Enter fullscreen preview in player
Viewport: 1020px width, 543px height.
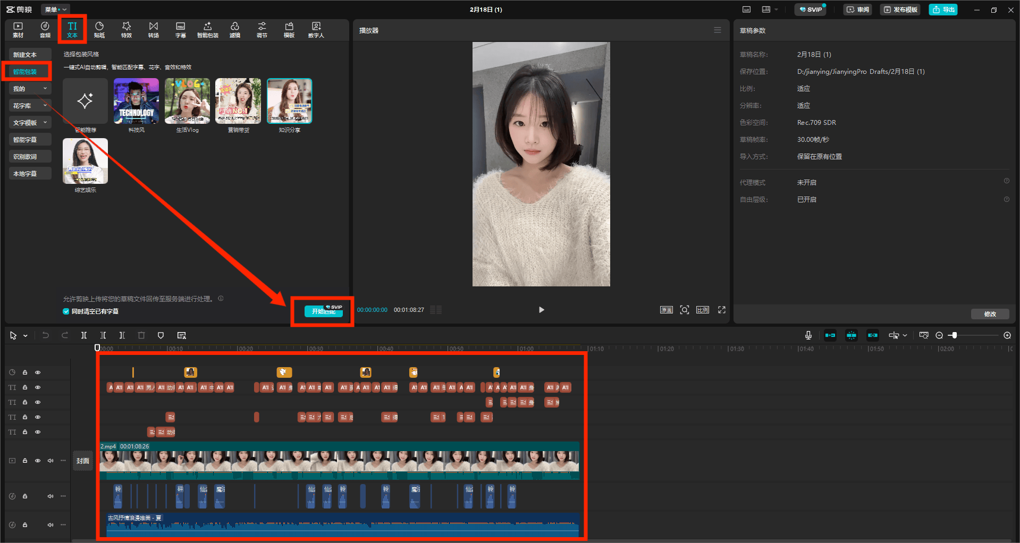(x=722, y=310)
